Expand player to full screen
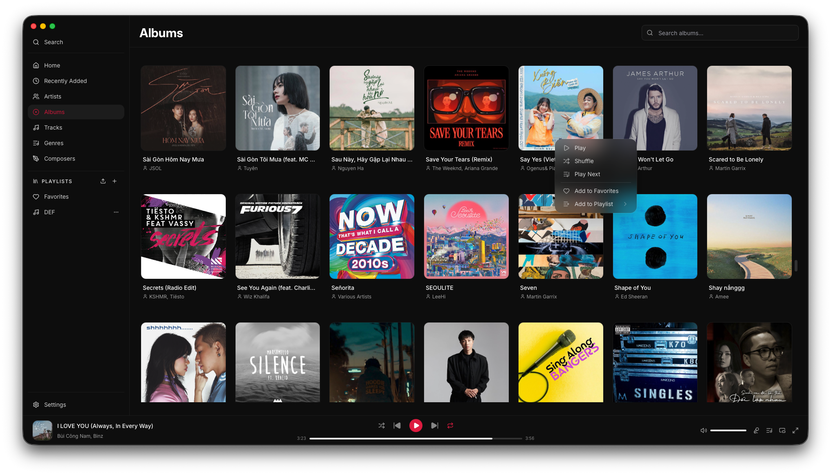831x475 pixels. (x=795, y=430)
